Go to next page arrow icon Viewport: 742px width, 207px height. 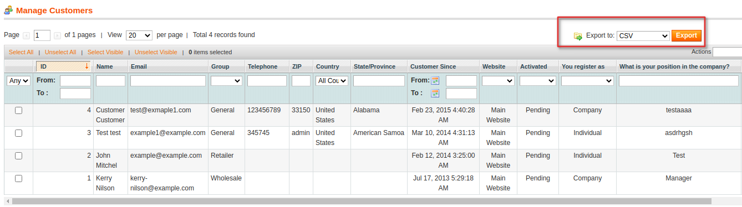[x=57, y=35]
